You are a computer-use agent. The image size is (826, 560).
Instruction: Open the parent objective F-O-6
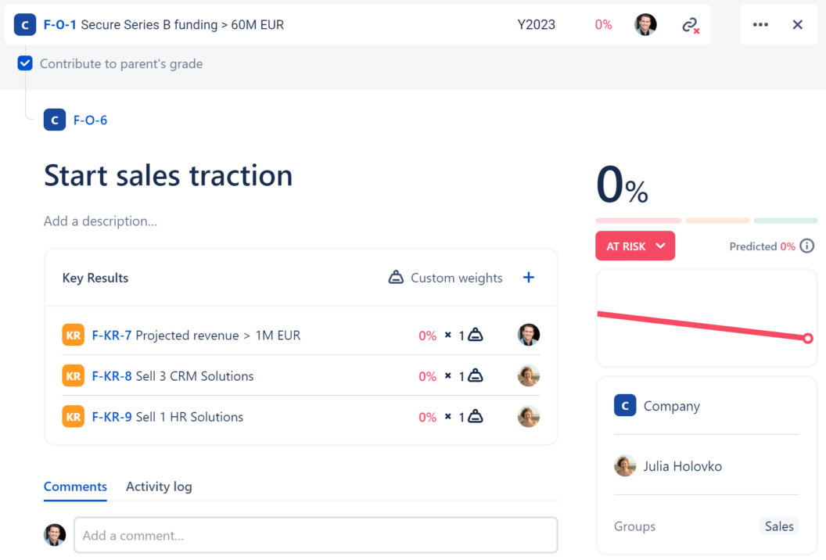click(91, 120)
